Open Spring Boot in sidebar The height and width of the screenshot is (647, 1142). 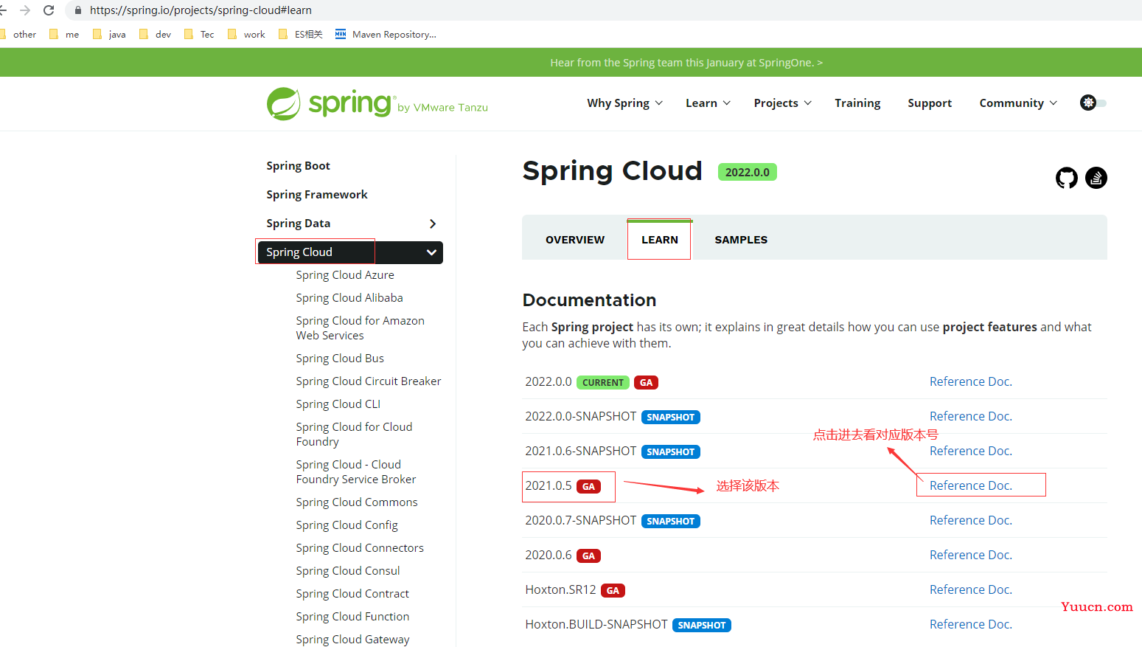coord(298,166)
